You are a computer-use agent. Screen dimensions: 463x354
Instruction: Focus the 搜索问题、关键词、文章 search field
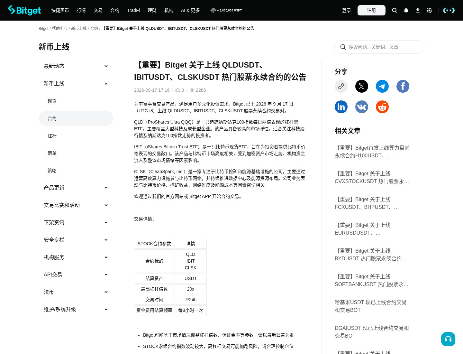tap(379, 47)
